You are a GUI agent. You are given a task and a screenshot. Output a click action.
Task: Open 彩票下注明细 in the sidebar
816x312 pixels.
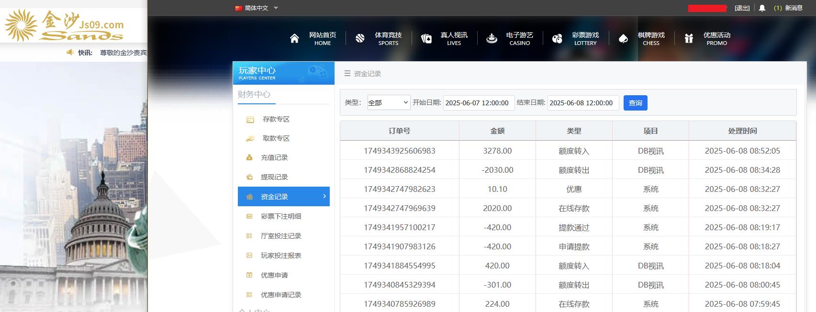pos(281,216)
